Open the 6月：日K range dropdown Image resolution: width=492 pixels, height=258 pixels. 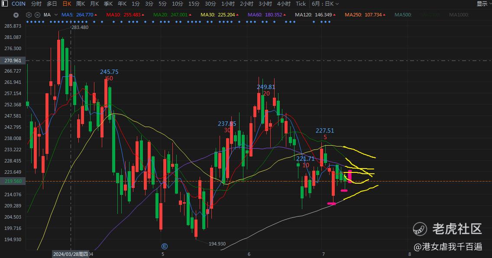pos(325,4)
